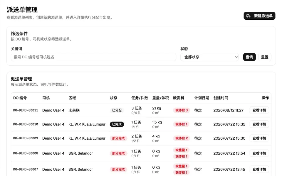Image resolution: width=282 pixels, height=176 pixels.
Task: Click the 缺体积 3 tag
Action: tap(182, 110)
